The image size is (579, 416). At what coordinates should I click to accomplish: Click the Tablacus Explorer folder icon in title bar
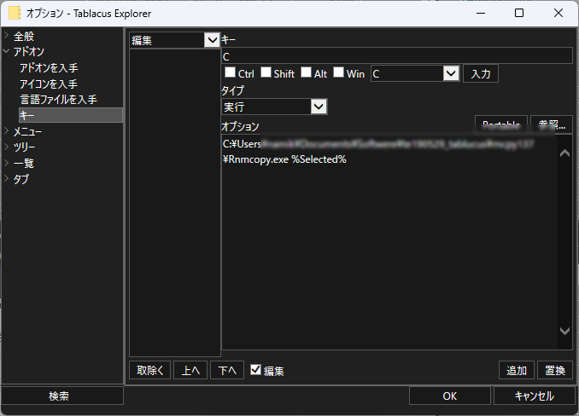click(15, 13)
